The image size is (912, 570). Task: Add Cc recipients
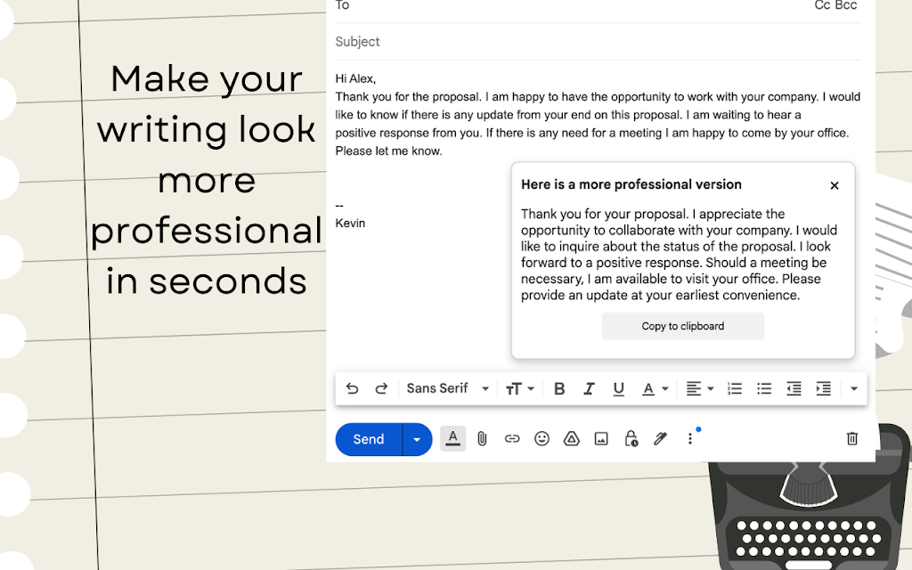822,5
